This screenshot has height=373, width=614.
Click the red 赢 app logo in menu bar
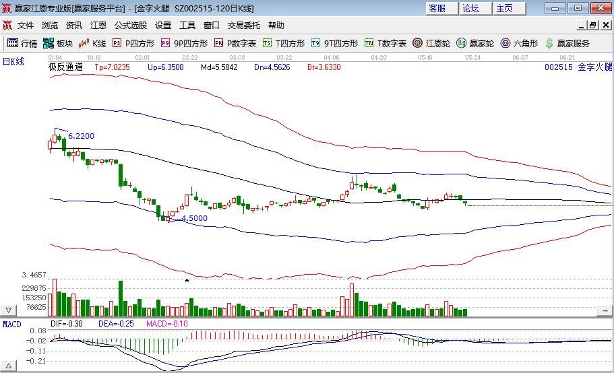pyautogui.click(x=7, y=26)
